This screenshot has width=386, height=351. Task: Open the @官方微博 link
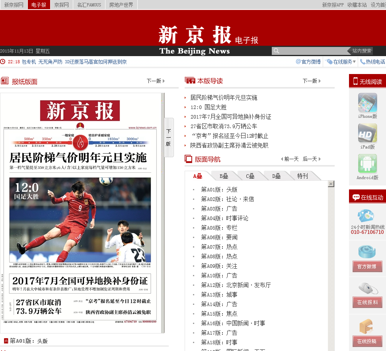tap(308, 62)
